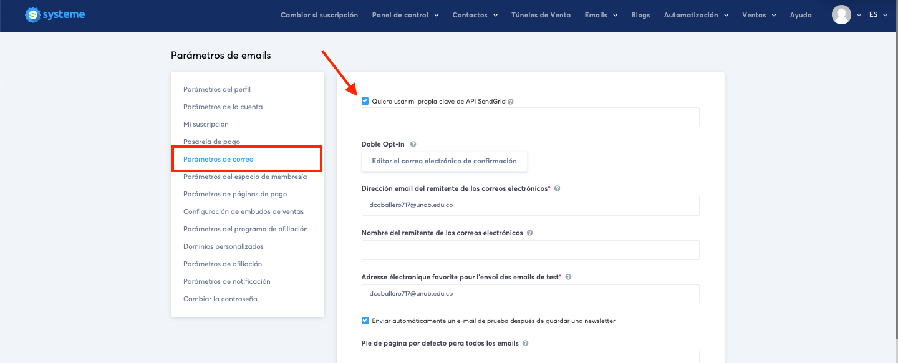Open help for Adresse électronique favorite field
This screenshot has width=898, height=363.
point(567,276)
